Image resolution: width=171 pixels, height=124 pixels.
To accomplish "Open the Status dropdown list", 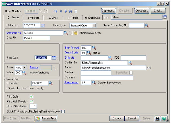I will coord(25,68).
